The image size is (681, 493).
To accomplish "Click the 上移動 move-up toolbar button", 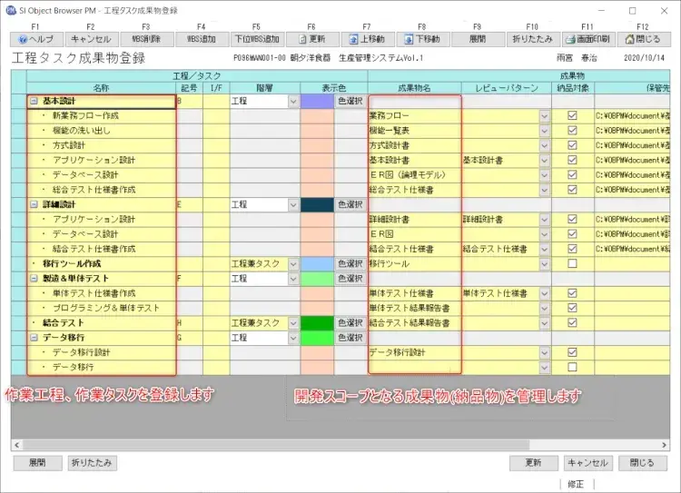I will coord(368,39).
